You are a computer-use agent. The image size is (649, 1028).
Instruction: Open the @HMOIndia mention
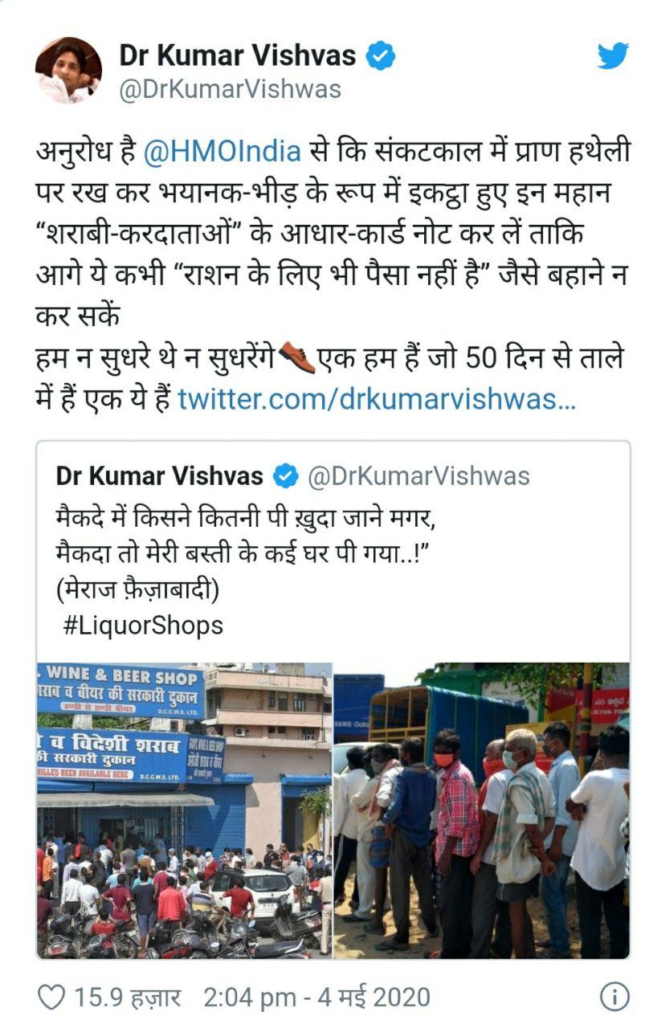[222, 150]
